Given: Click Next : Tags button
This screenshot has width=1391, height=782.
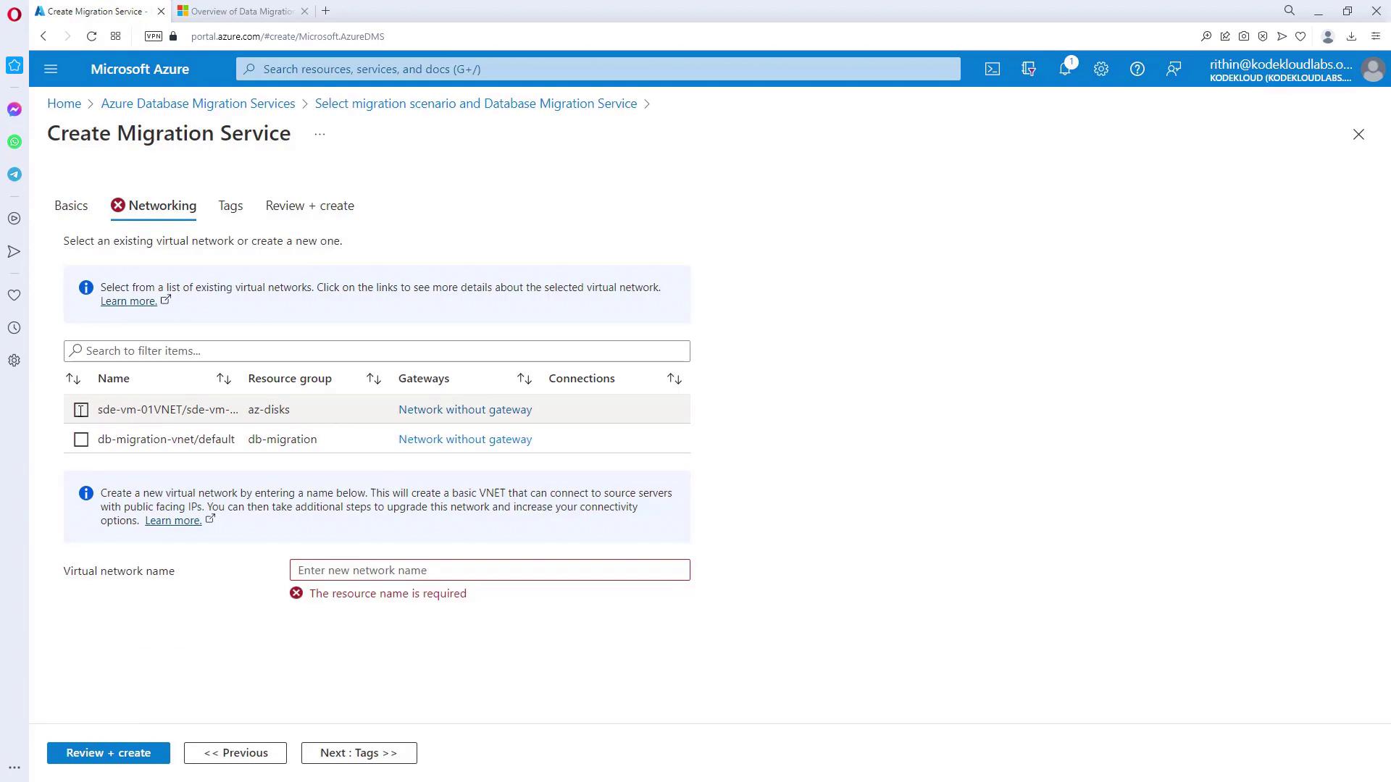Looking at the screenshot, I should click(359, 753).
